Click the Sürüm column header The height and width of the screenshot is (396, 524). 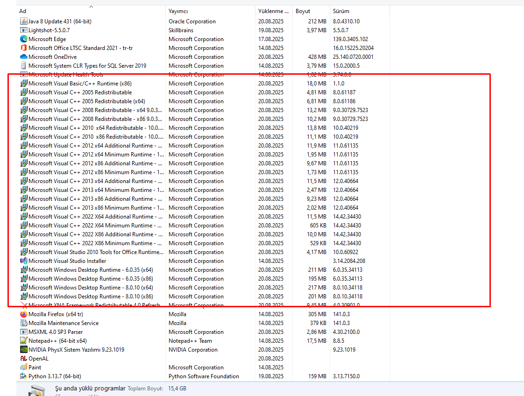tap(341, 11)
